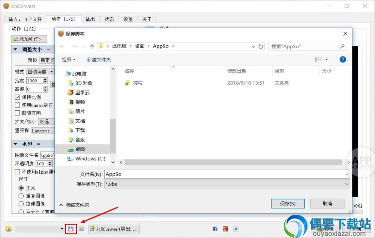Share via the Google Plus icon

[225, 229]
